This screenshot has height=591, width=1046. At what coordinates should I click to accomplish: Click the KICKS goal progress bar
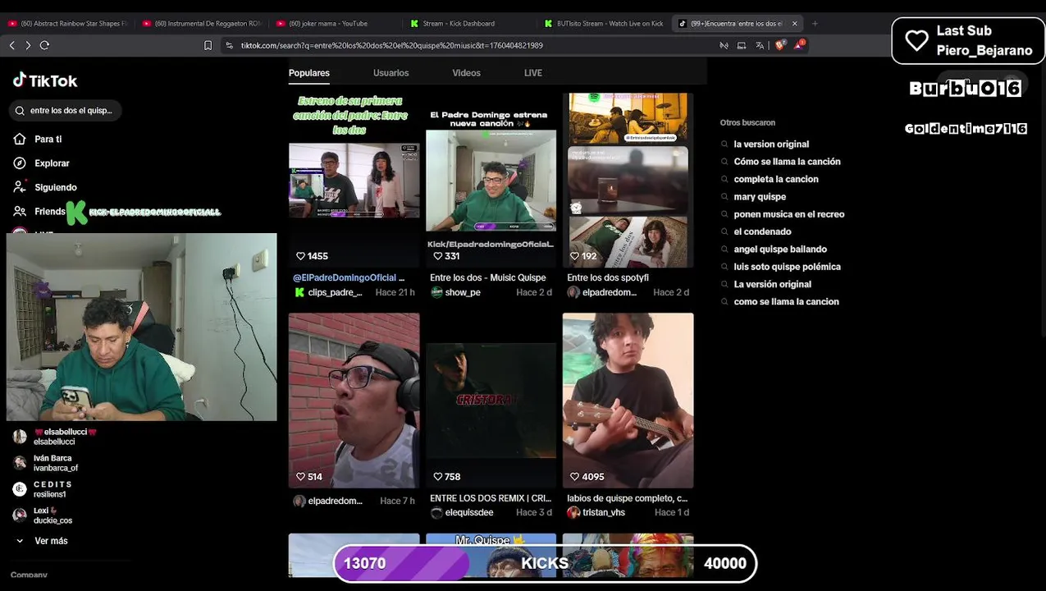[x=545, y=563]
